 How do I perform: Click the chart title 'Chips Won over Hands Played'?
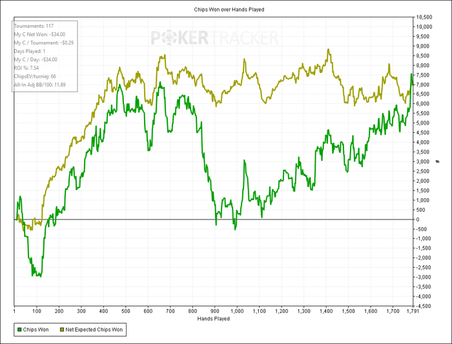(229, 10)
